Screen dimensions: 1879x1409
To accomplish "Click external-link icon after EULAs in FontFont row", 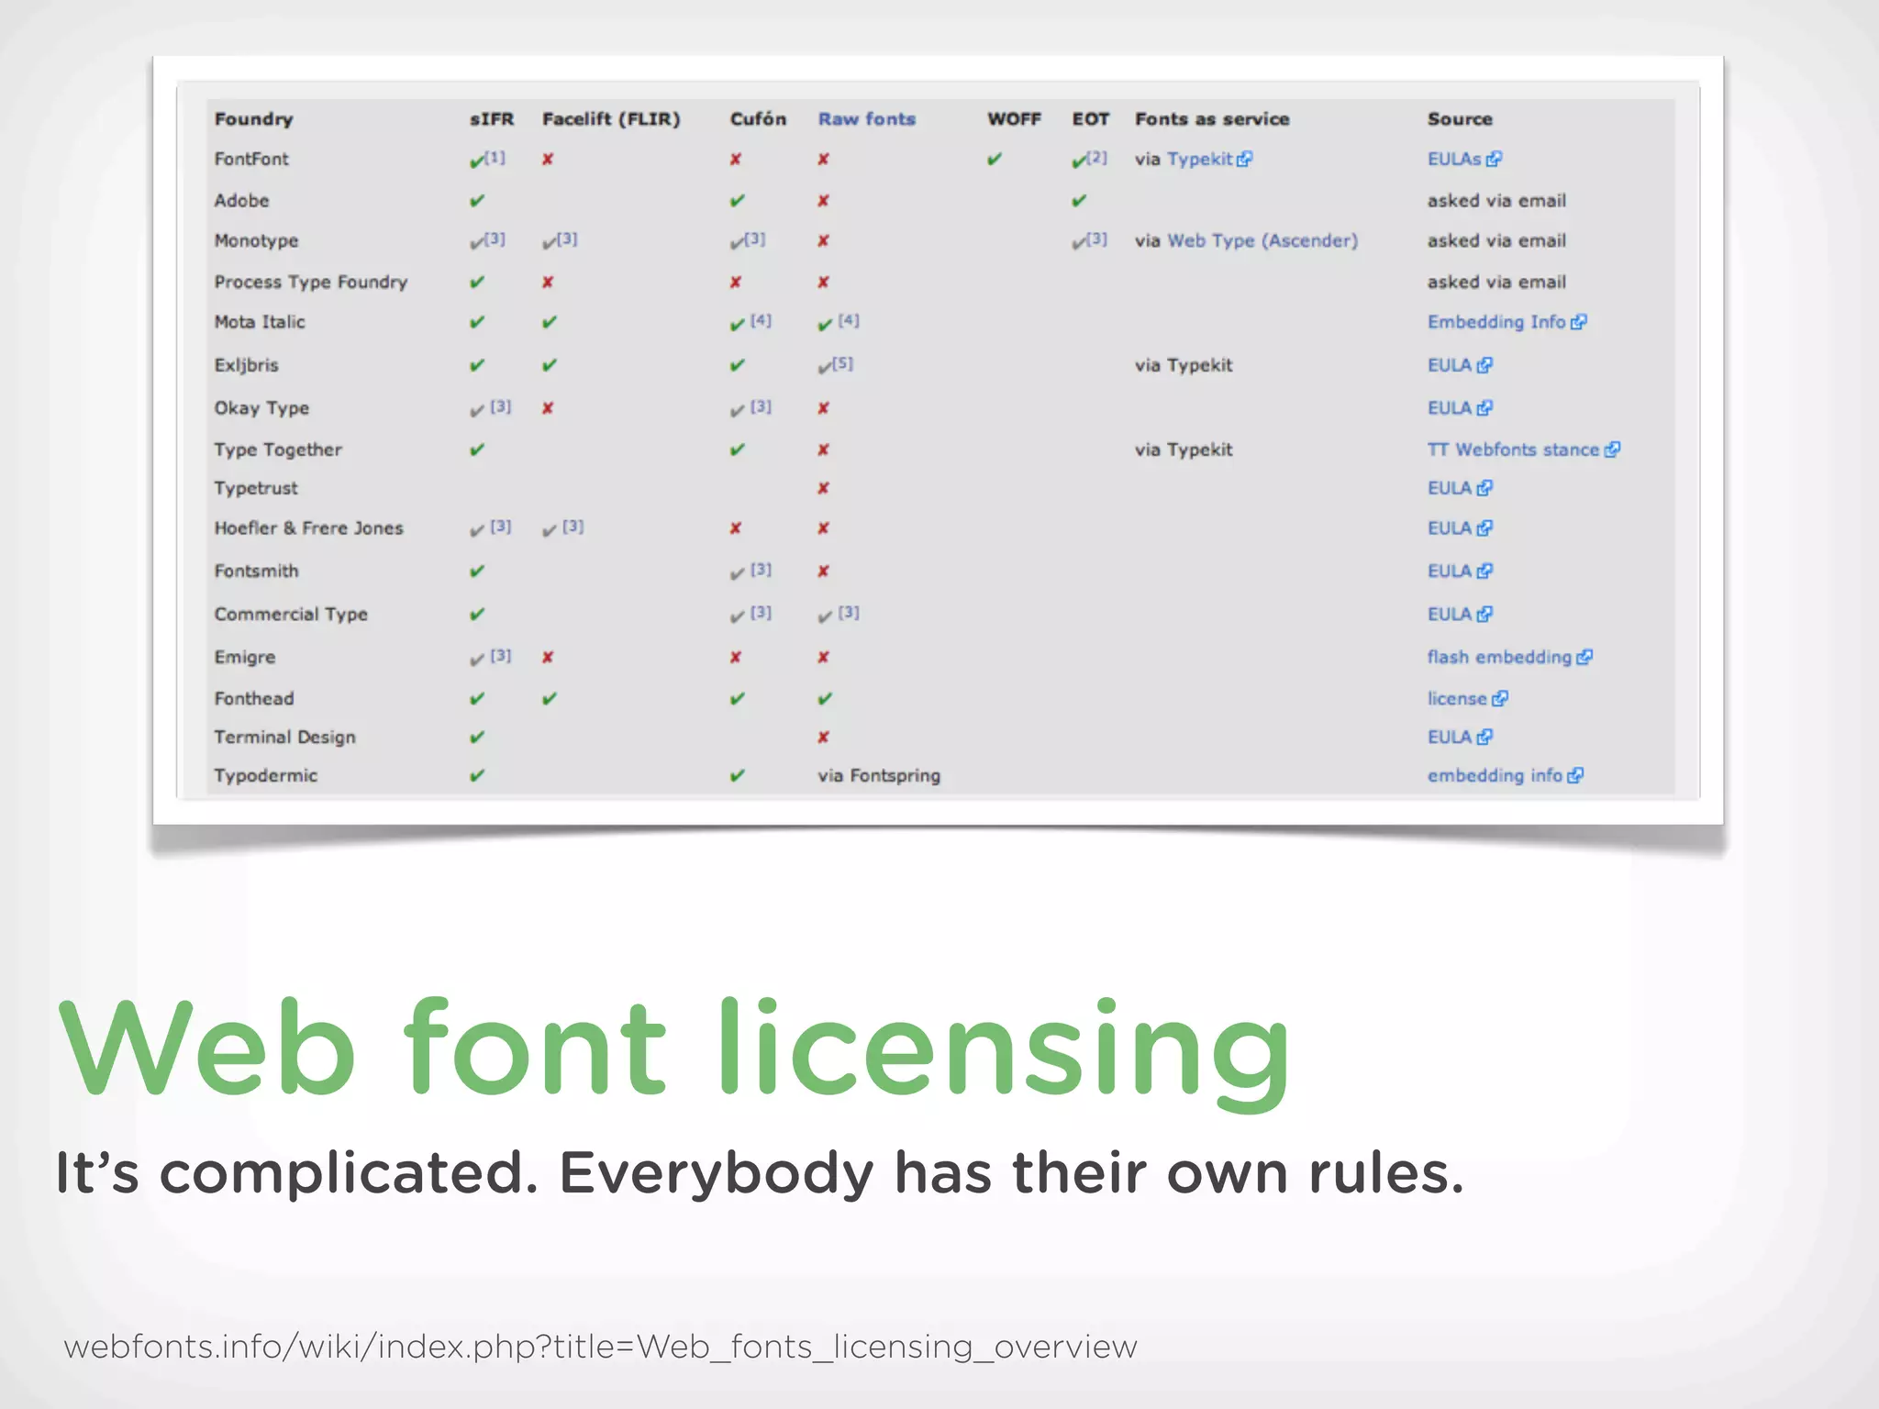I will [x=1494, y=160].
